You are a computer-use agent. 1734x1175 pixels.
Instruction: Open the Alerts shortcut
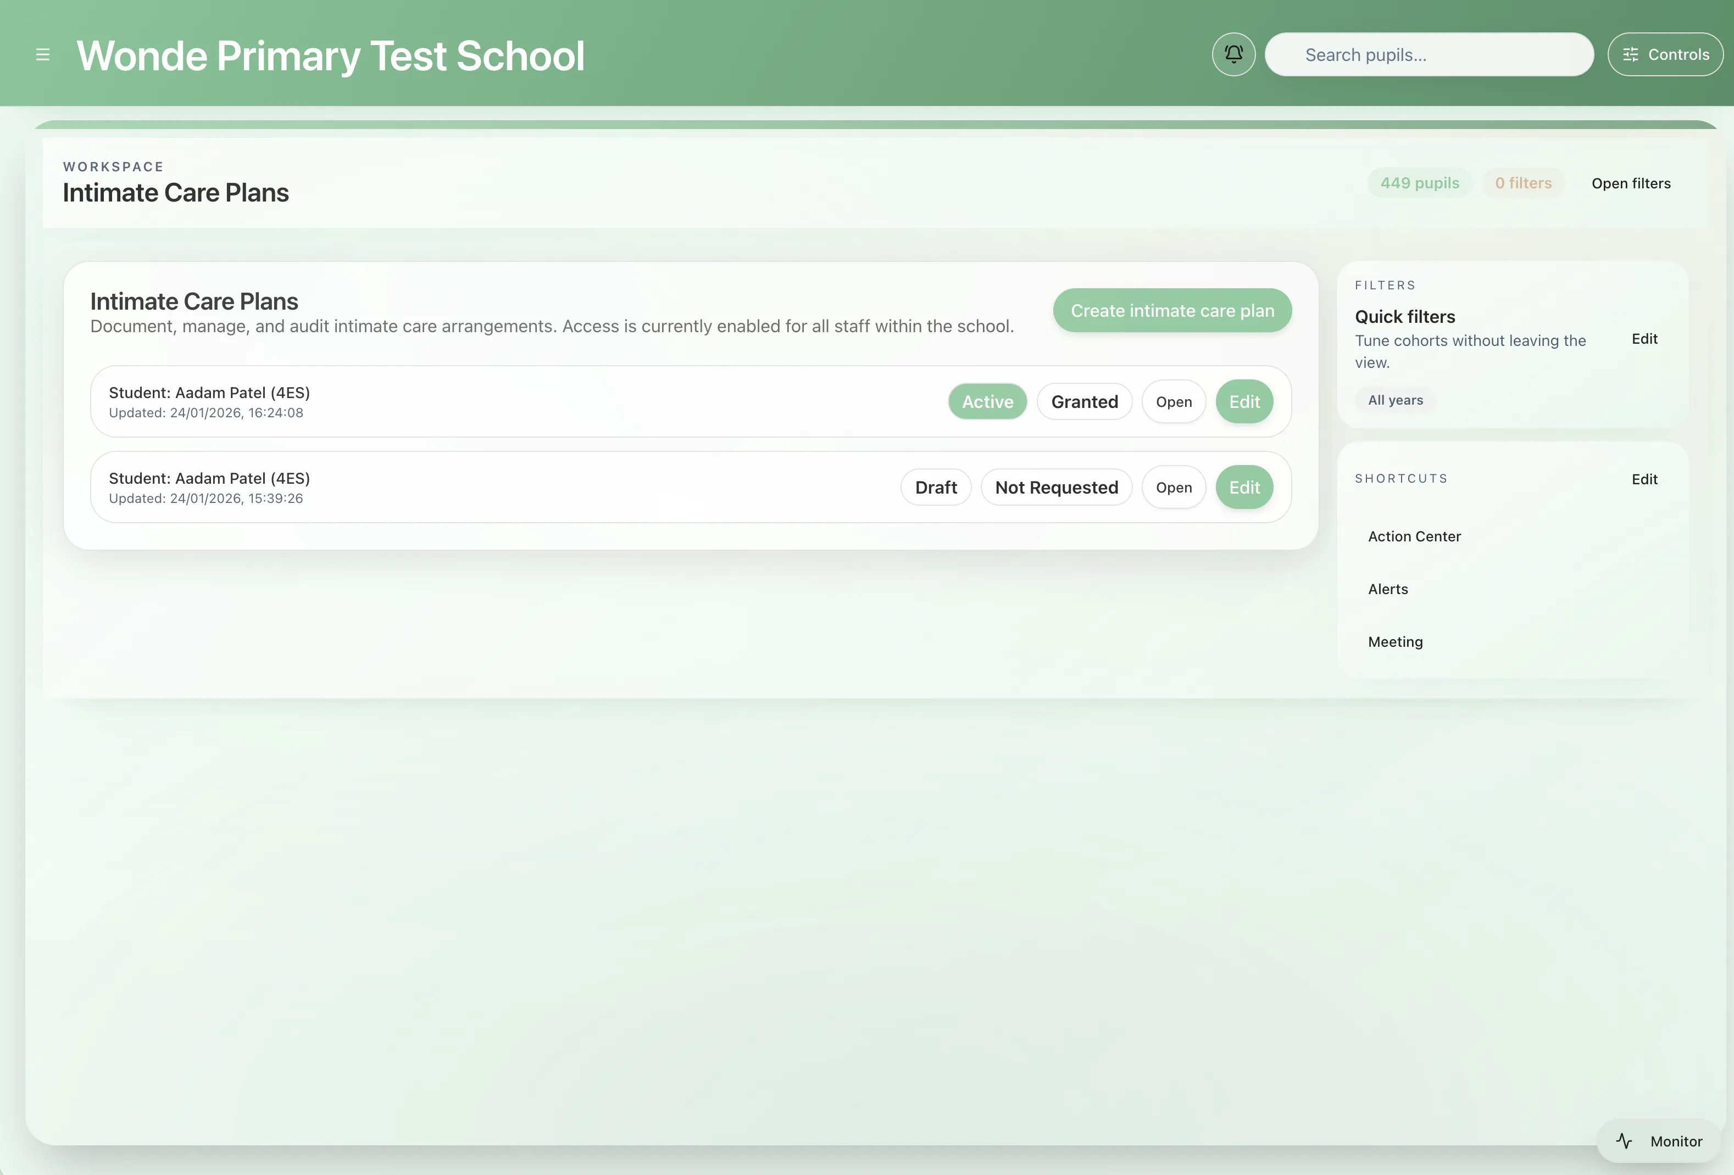tap(1388, 589)
